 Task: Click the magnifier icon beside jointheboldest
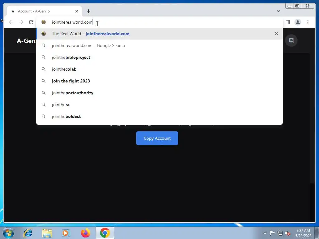click(x=44, y=116)
